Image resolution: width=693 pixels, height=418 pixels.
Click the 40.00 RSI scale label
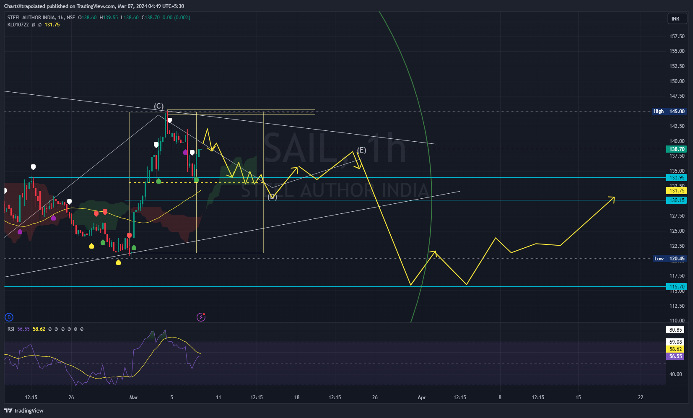(675, 374)
